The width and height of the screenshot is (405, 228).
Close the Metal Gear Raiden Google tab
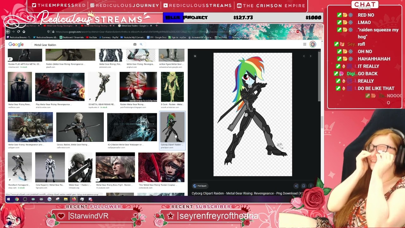coord(151,26)
